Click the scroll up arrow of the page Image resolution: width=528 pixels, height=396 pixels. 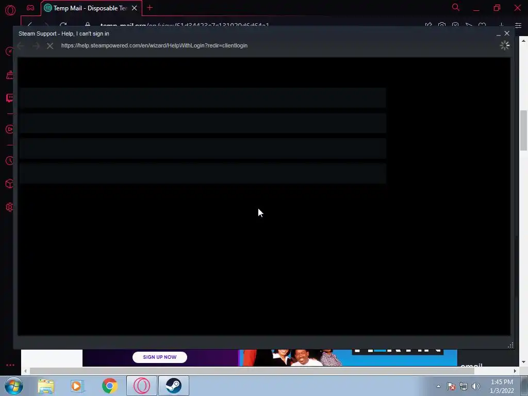pos(524,40)
